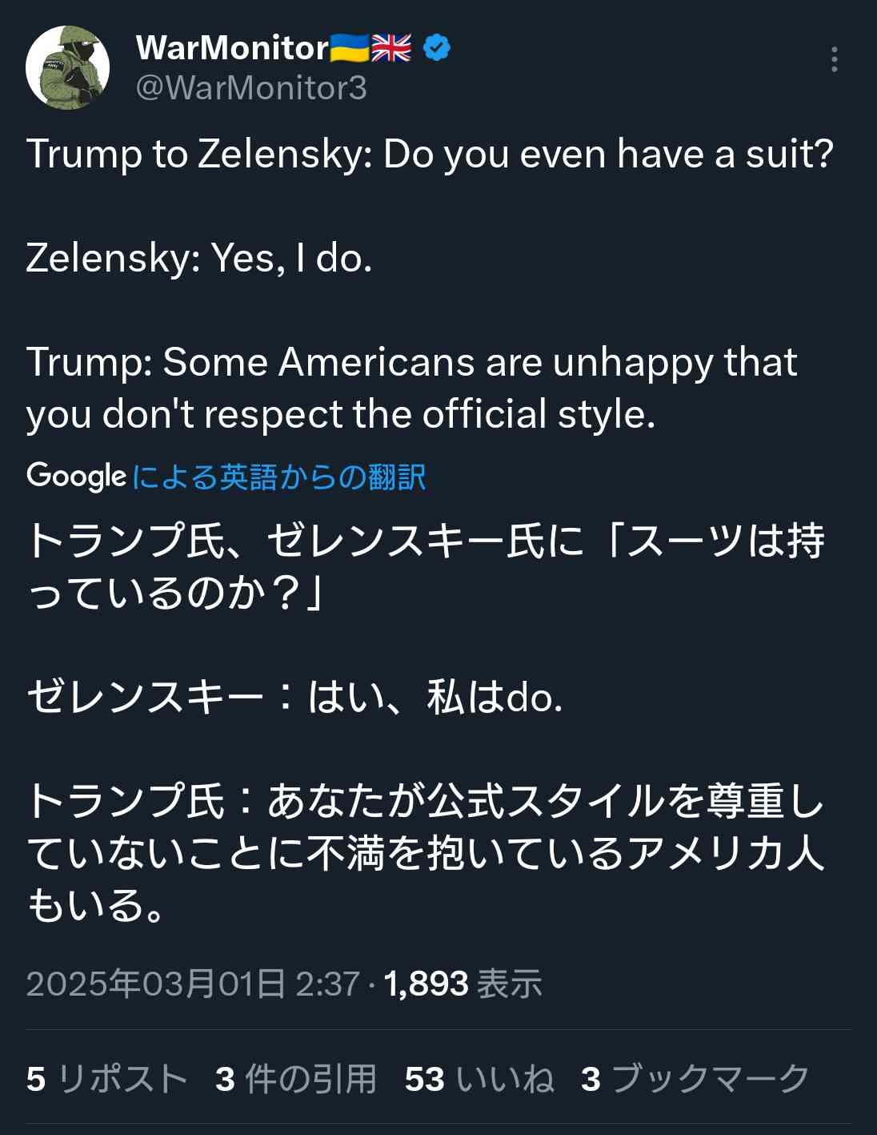
Task: Open the 5 リポスト reposts list
Action: (106, 1078)
